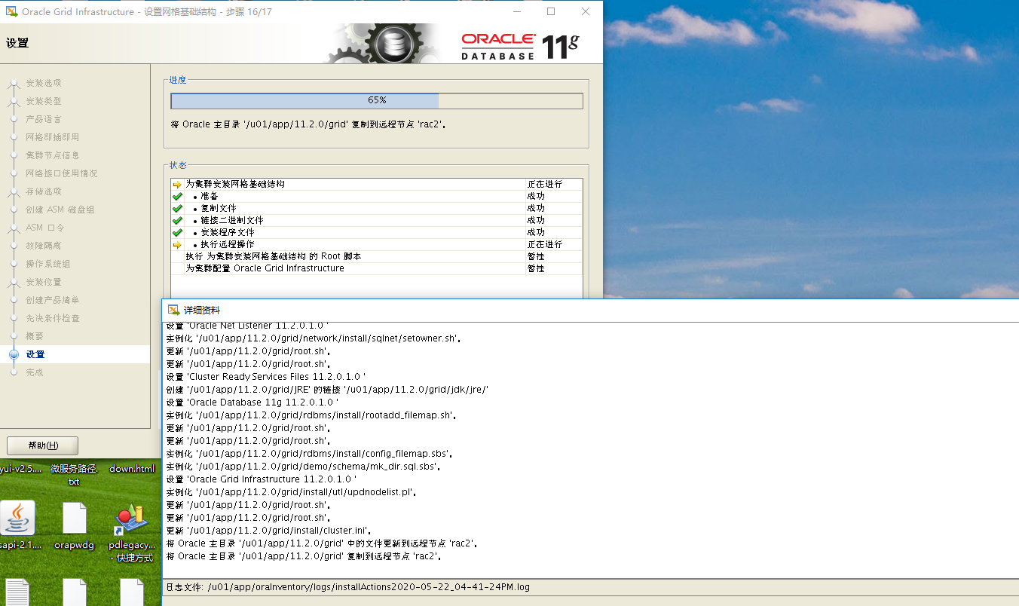This screenshot has height=606, width=1019.
Task: Select the down.html desktop file
Action: tap(132, 469)
